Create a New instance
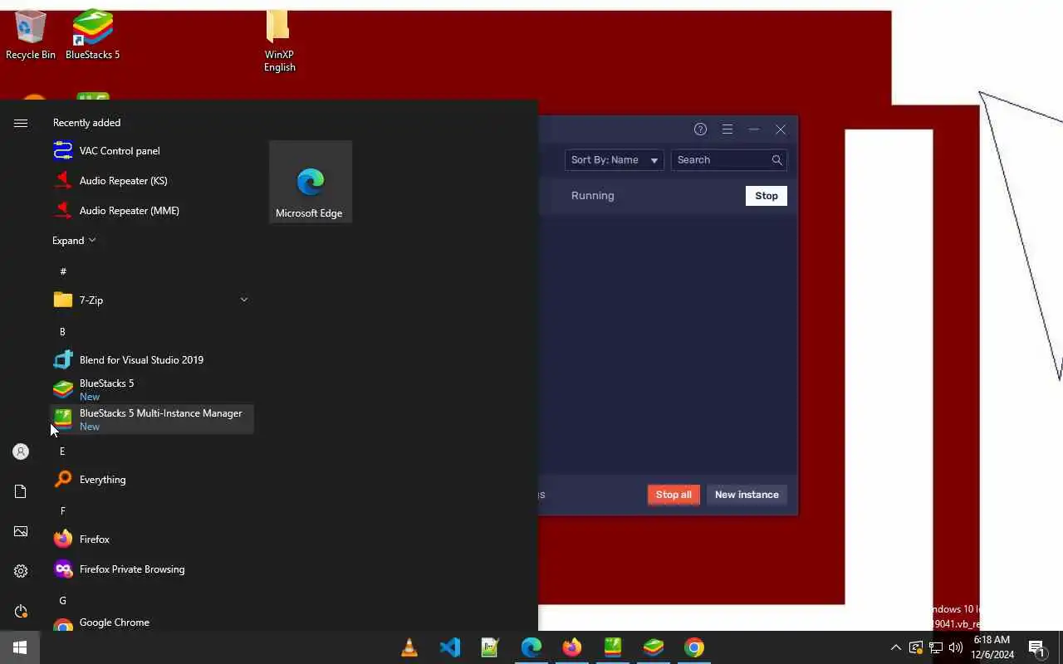The height and width of the screenshot is (664, 1063). coord(747,495)
